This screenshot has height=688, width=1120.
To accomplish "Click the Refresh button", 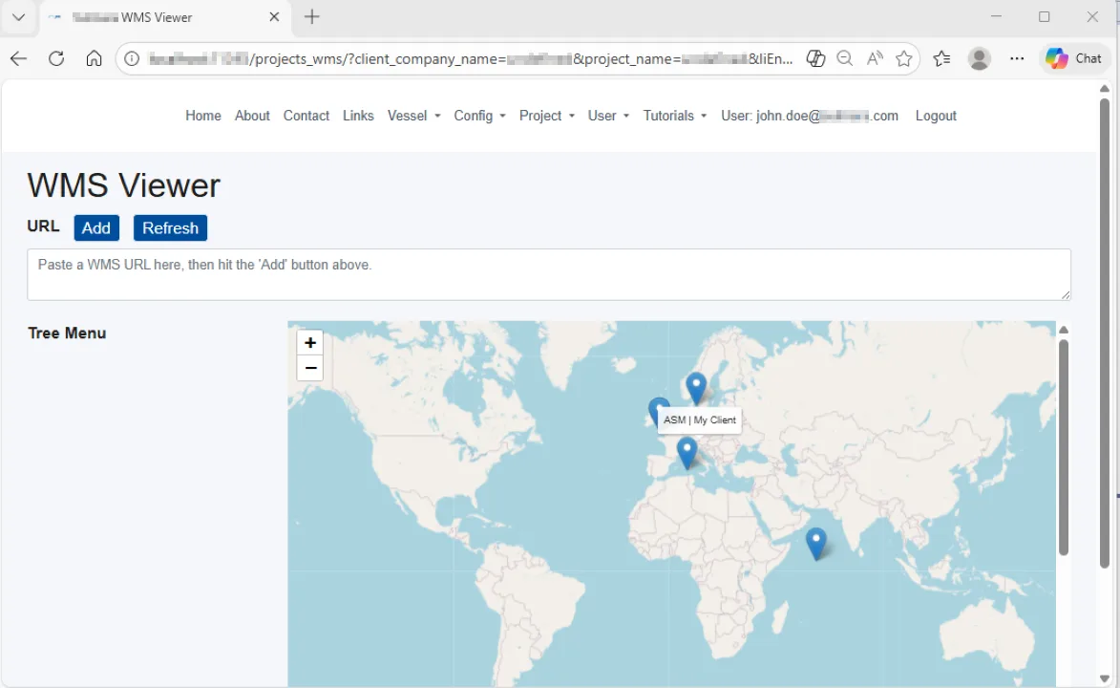I will click(170, 227).
